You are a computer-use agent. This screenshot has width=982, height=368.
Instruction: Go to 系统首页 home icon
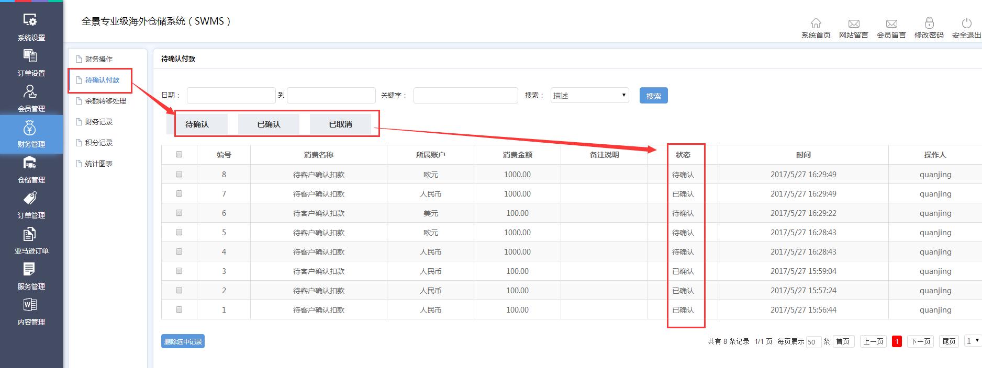point(816,24)
